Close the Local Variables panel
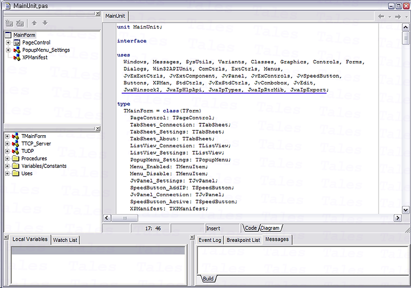 click(6, 237)
